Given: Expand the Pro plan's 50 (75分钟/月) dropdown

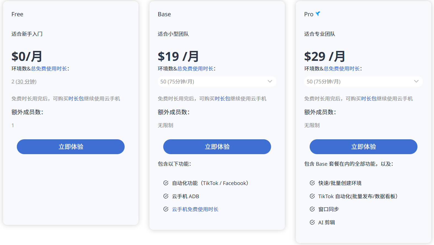Looking at the screenshot, I should (363, 81).
